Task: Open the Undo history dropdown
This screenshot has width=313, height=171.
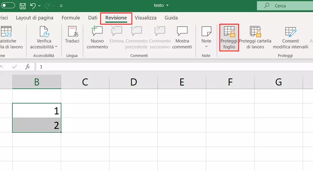Action: click(39, 6)
